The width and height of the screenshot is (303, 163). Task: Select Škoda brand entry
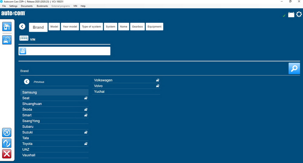27,109
